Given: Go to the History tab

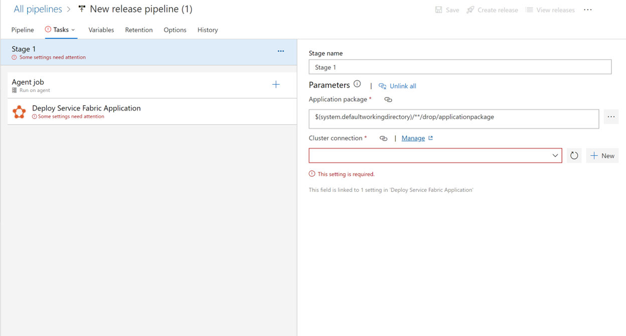Looking at the screenshot, I should point(208,30).
